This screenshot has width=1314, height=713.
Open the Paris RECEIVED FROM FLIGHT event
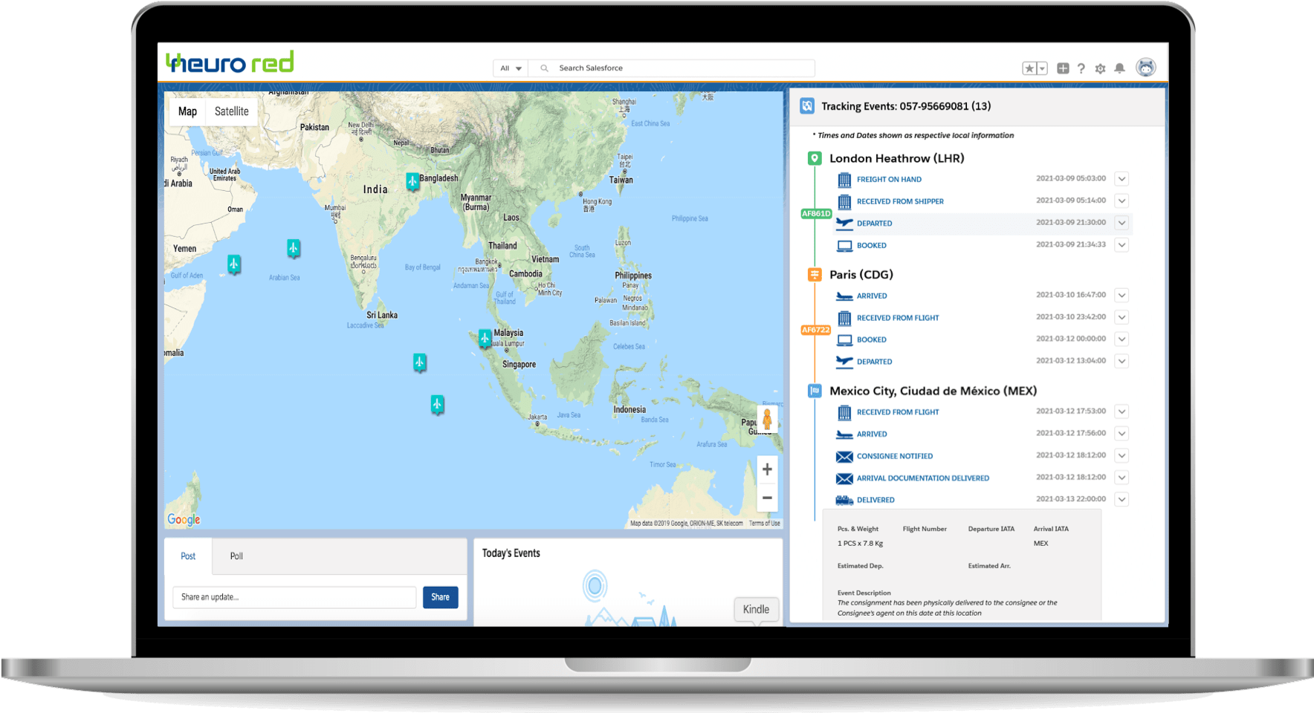[898, 318]
